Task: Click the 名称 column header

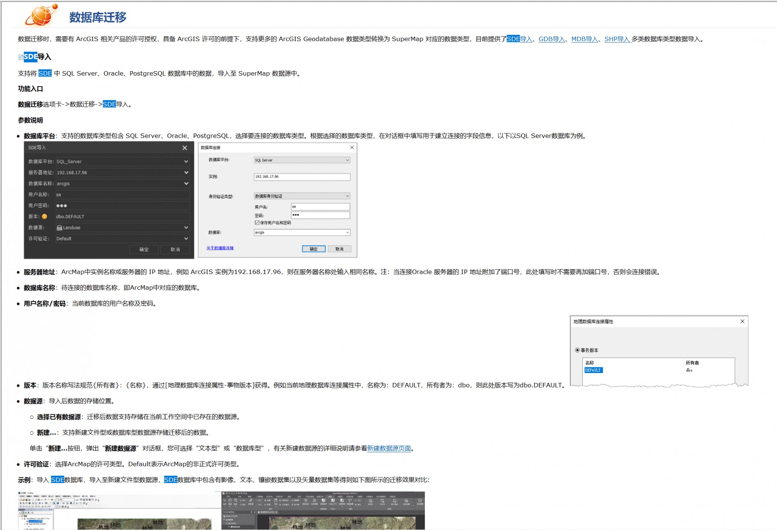Action: click(x=589, y=363)
